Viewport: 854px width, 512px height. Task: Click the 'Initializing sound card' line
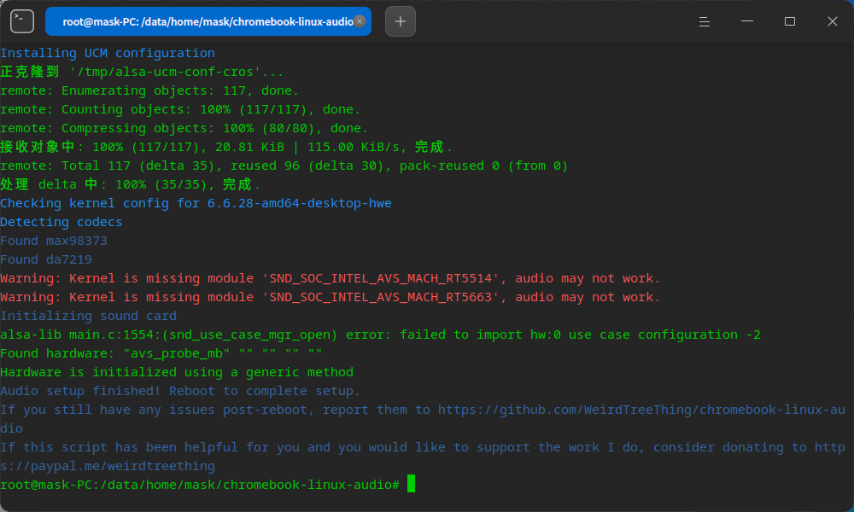click(x=88, y=316)
